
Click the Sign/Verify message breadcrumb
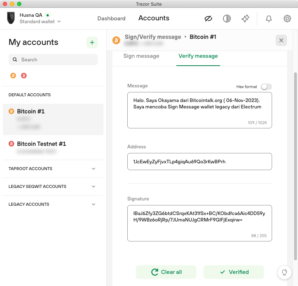point(153,37)
